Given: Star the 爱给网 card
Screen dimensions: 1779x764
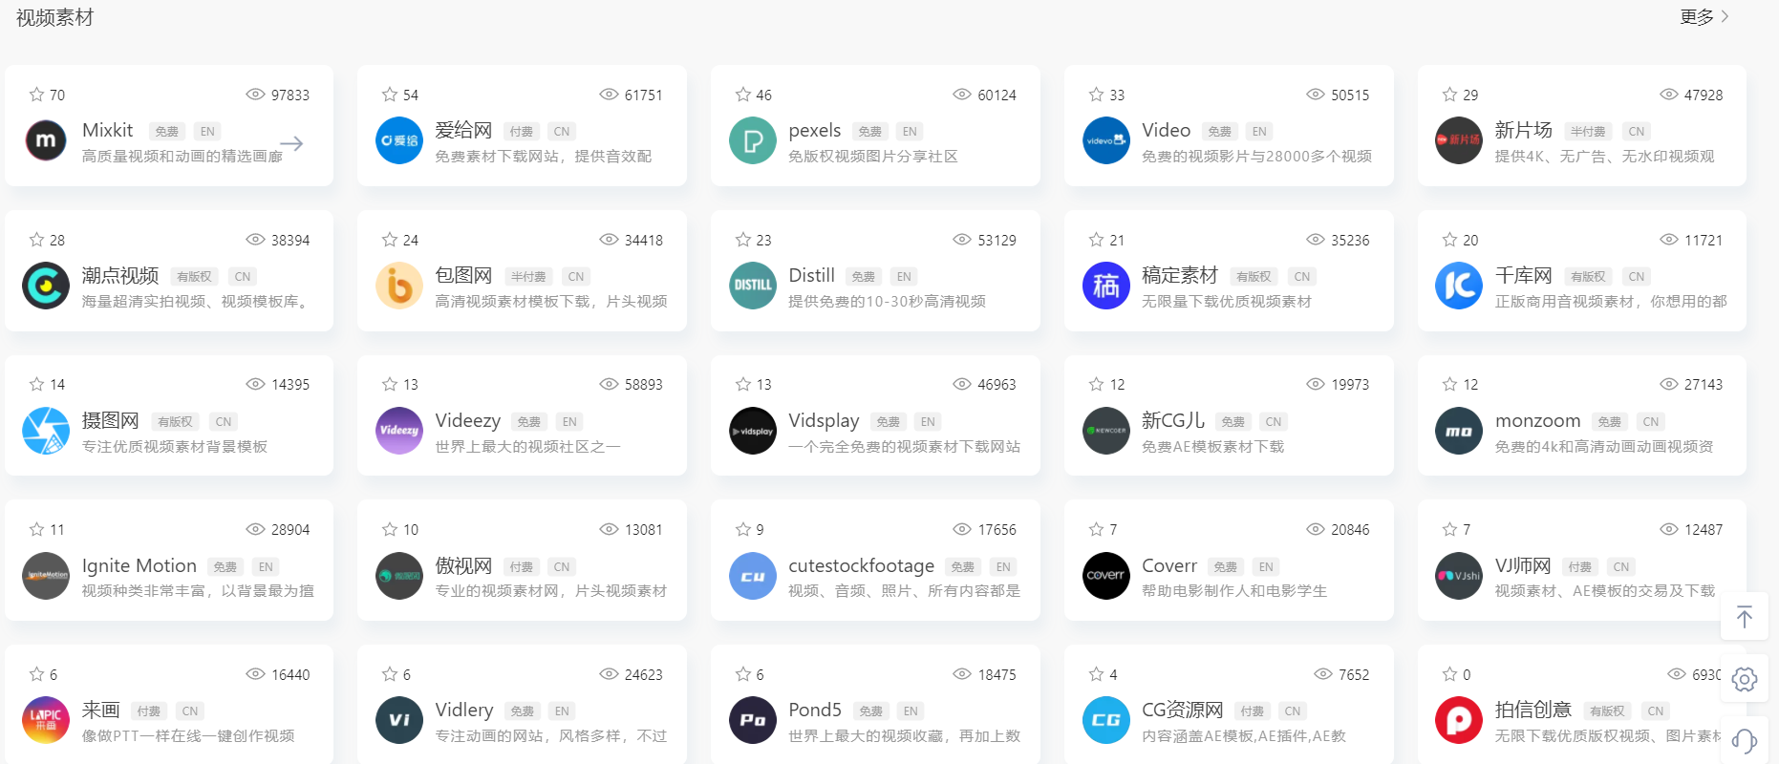Looking at the screenshot, I should [x=390, y=95].
